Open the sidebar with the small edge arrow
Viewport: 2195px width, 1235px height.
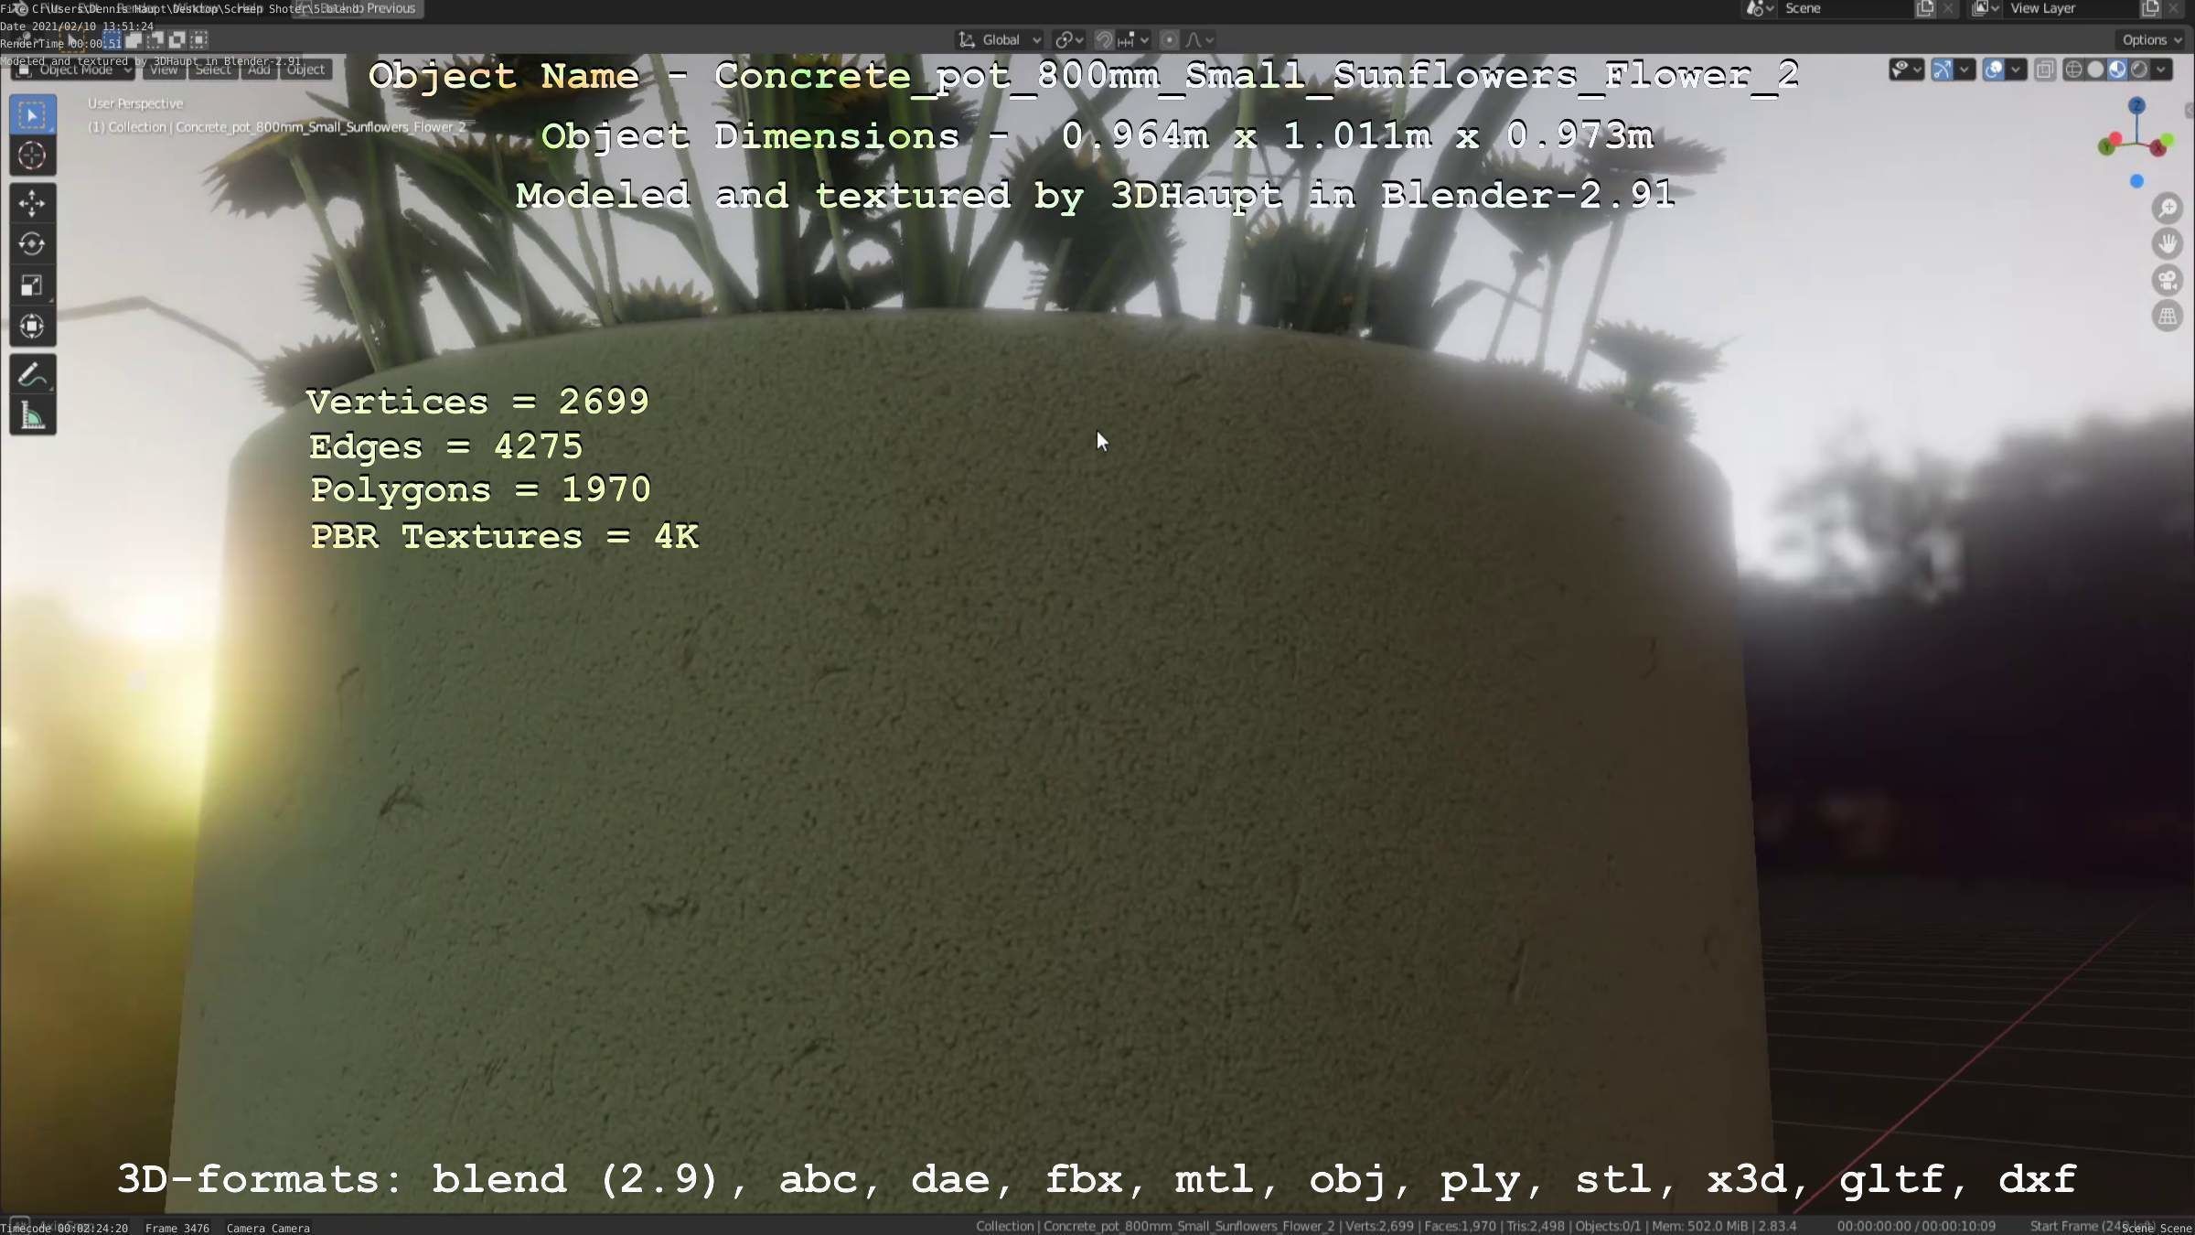click(2189, 110)
